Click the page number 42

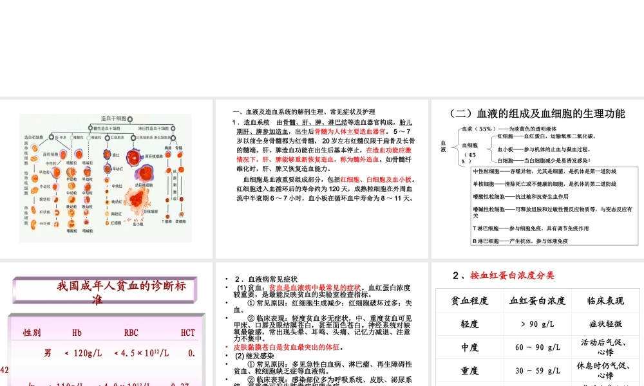click(4, 370)
